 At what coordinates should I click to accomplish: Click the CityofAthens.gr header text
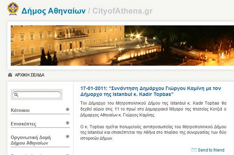(x=122, y=11)
